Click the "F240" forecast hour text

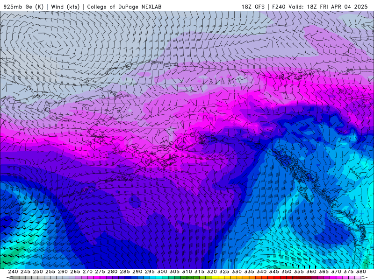[279, 7]
